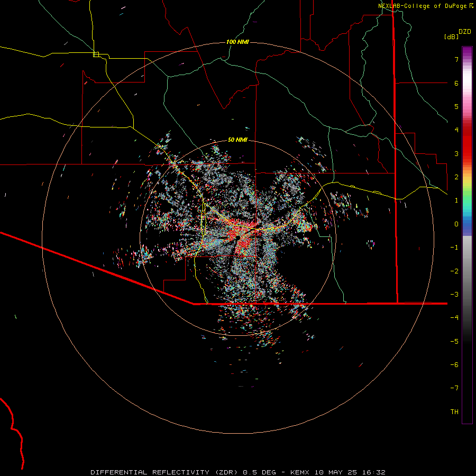Click the '[dB]' units label
This screenshot has height=476, width=476.
(x=452, y=36)
